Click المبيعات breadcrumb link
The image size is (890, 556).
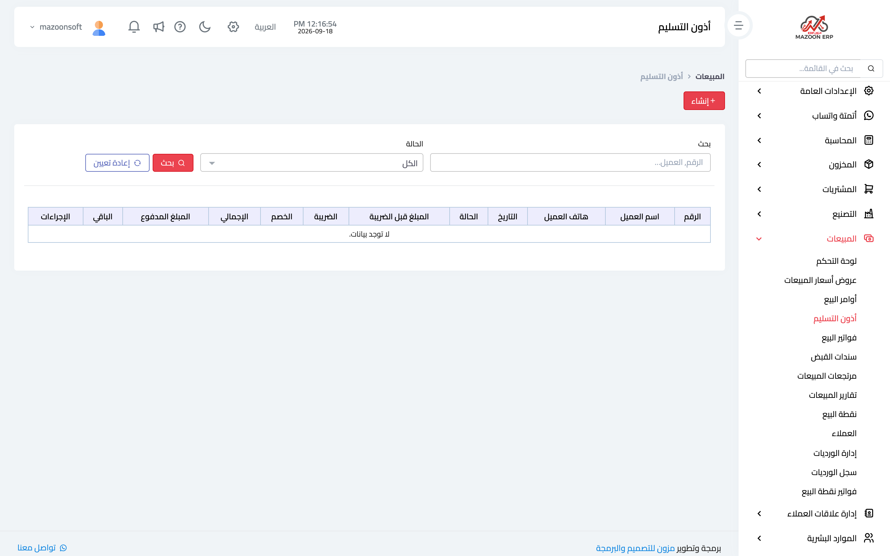710,77
